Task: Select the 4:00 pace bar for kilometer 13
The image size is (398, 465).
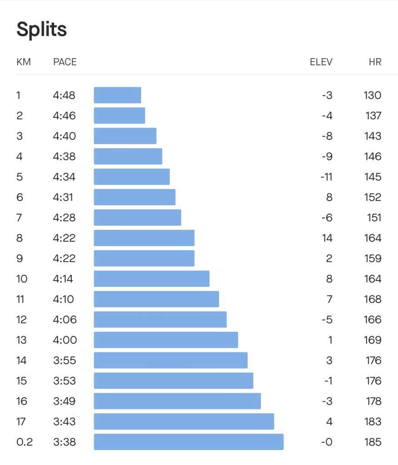Action: [166, 340]
